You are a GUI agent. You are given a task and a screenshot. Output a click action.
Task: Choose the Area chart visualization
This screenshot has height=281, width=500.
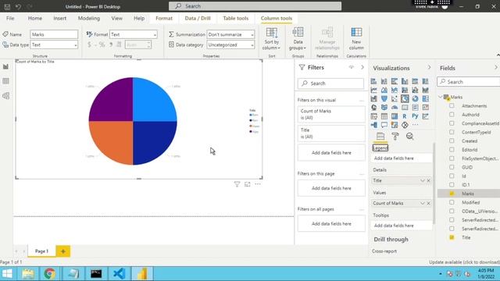coord(384,91)
